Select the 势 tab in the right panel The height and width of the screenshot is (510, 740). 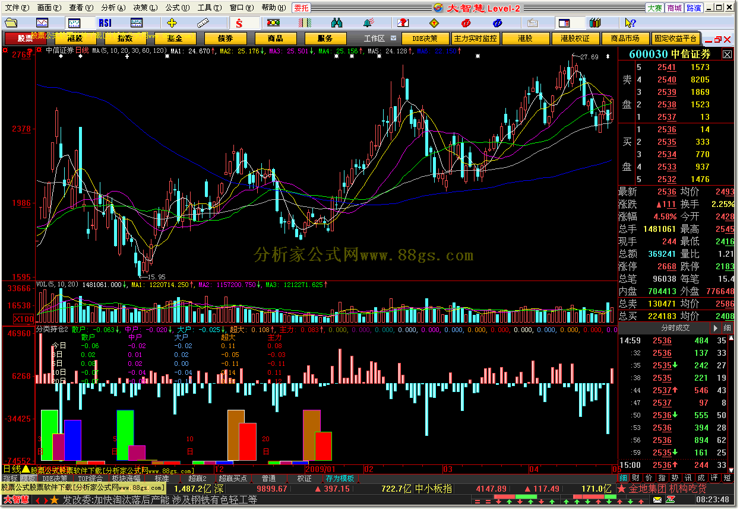click(x=675, y=478)
